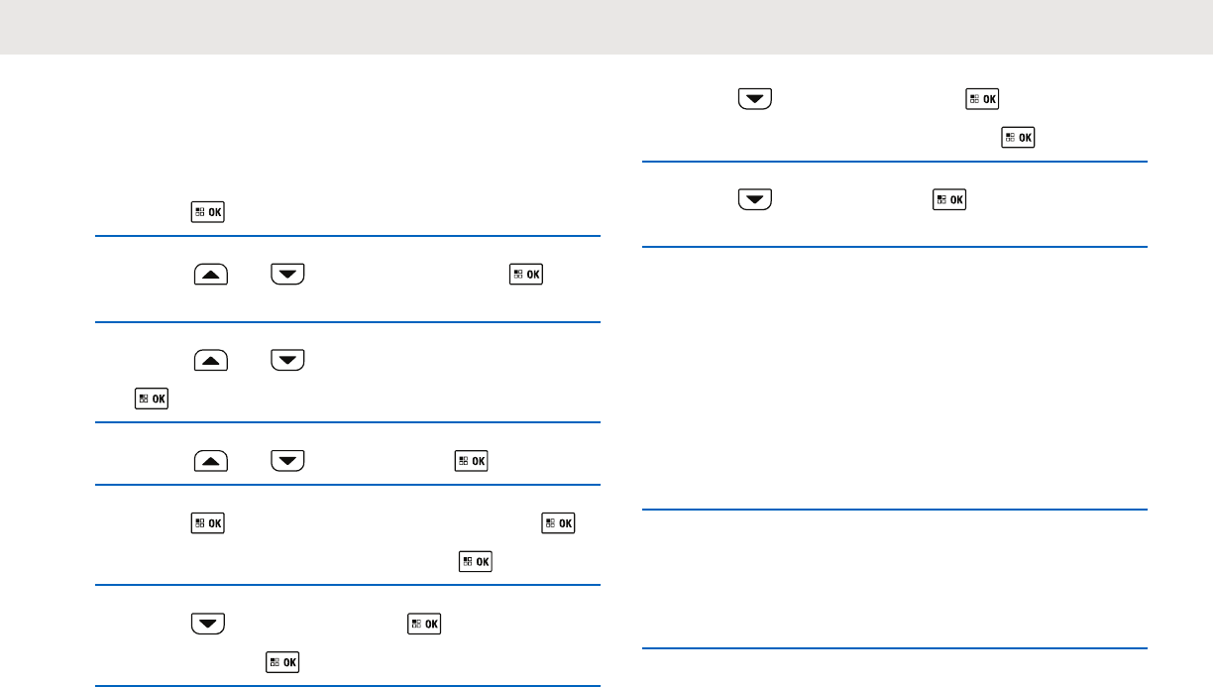Click OK key on right column's top line
This screenshot has height=687, width=1213.
tap(982, 99)
